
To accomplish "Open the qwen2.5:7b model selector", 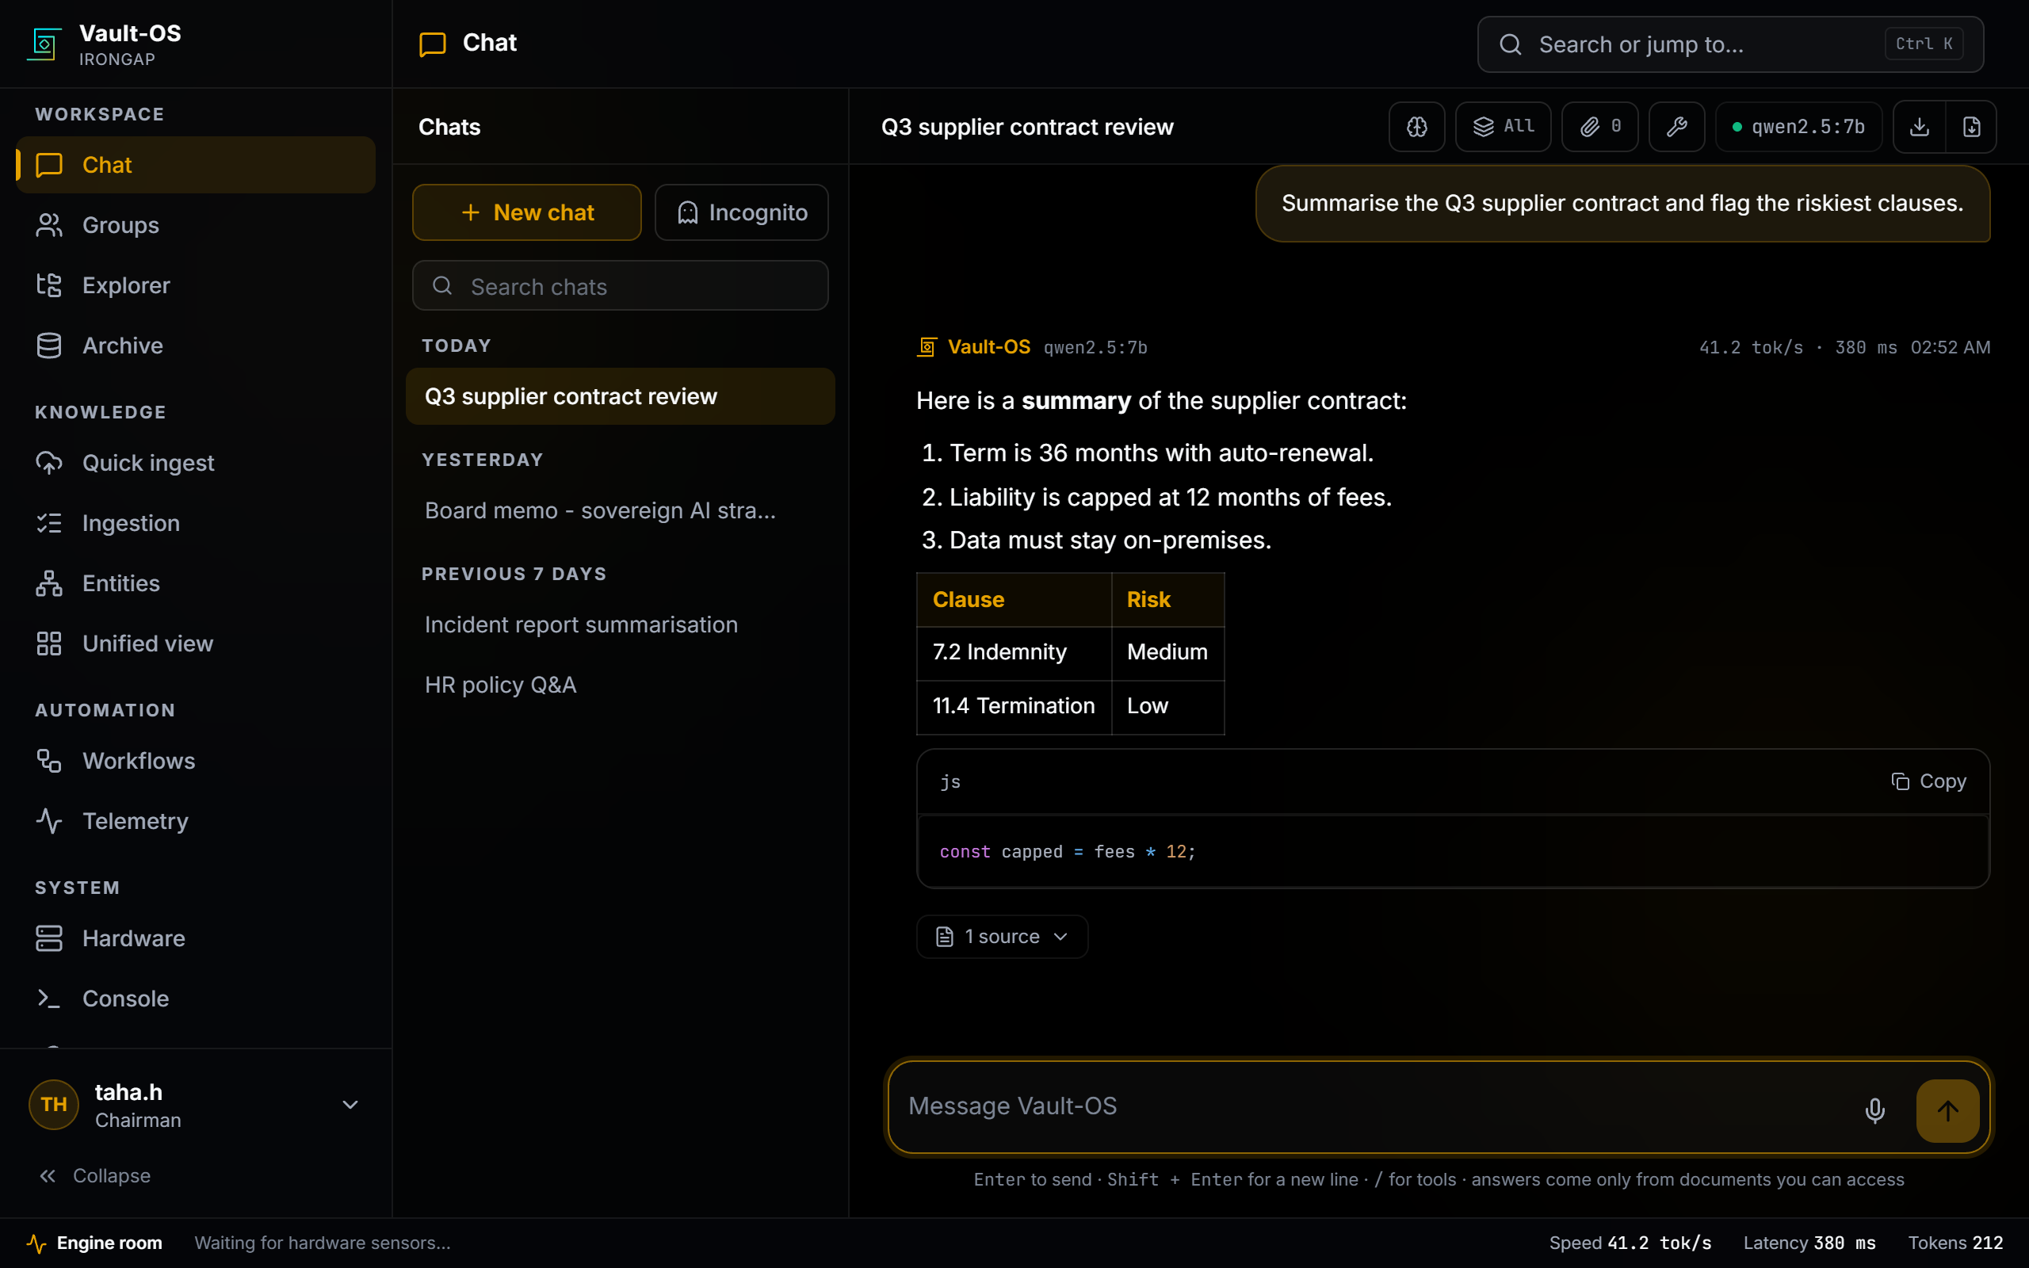I will click(1799, 127).
